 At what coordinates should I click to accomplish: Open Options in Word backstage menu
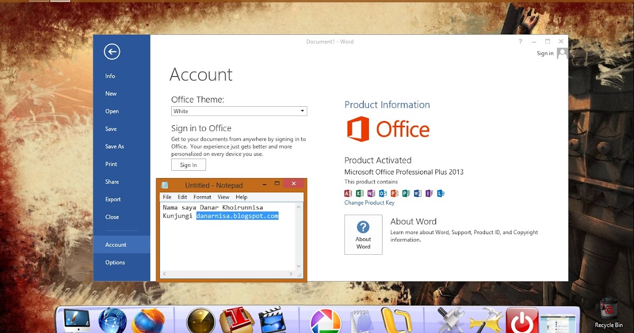click(x=122, y=262)
